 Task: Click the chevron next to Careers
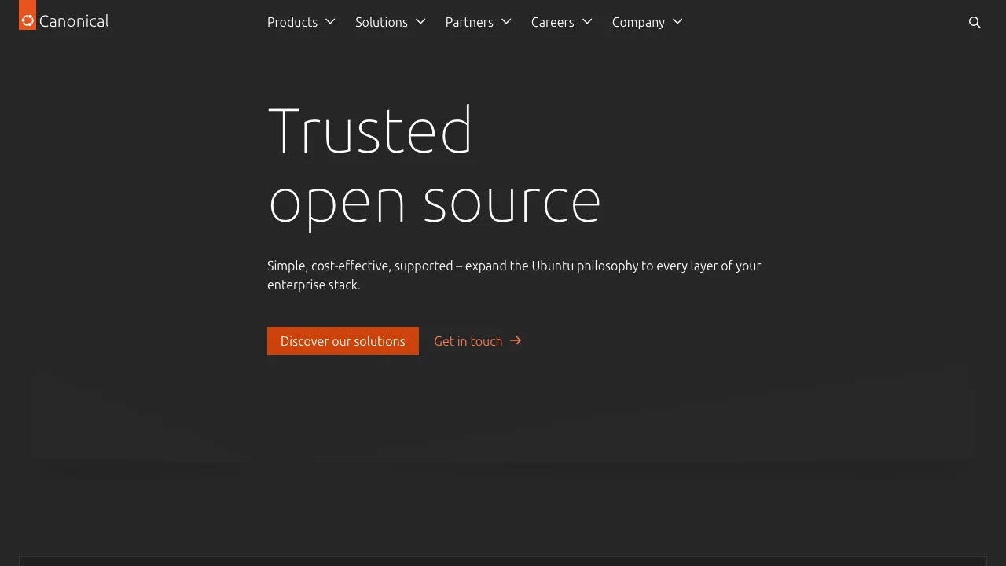(587, 22)
